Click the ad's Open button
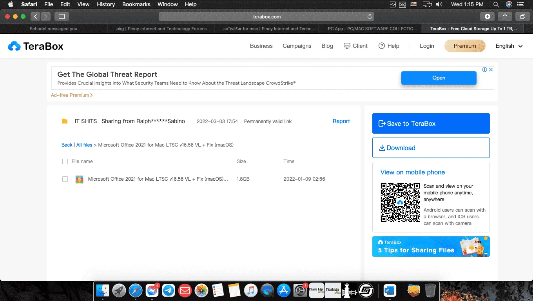533x301 pixels. coord(439,78)
